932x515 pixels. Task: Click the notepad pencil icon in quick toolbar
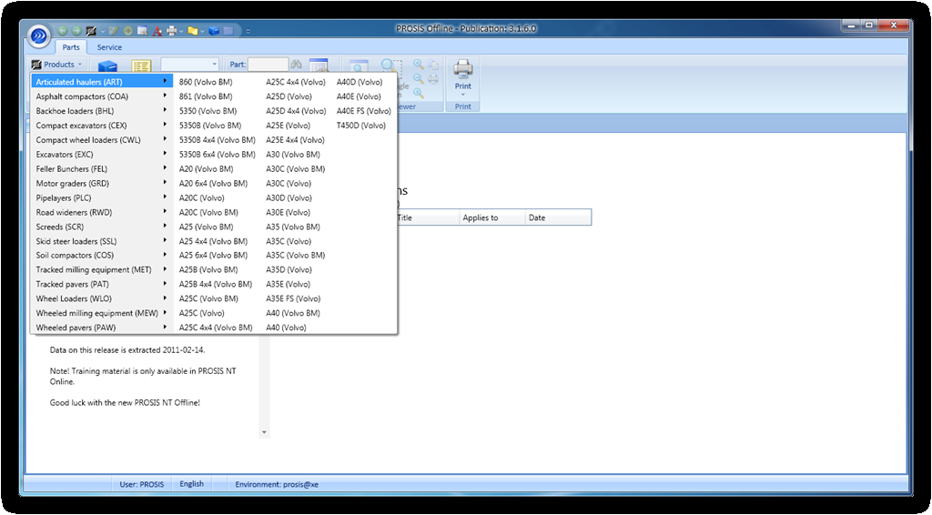[x=114, y=31]
